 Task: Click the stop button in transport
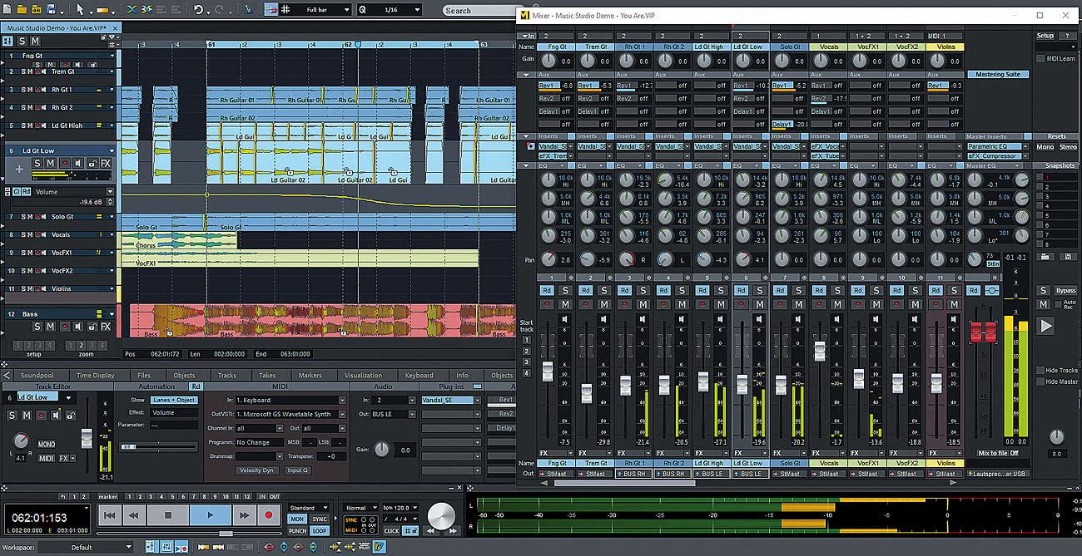[168, 515]
